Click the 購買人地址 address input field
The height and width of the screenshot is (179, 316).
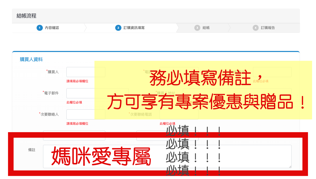coord(237,93)
